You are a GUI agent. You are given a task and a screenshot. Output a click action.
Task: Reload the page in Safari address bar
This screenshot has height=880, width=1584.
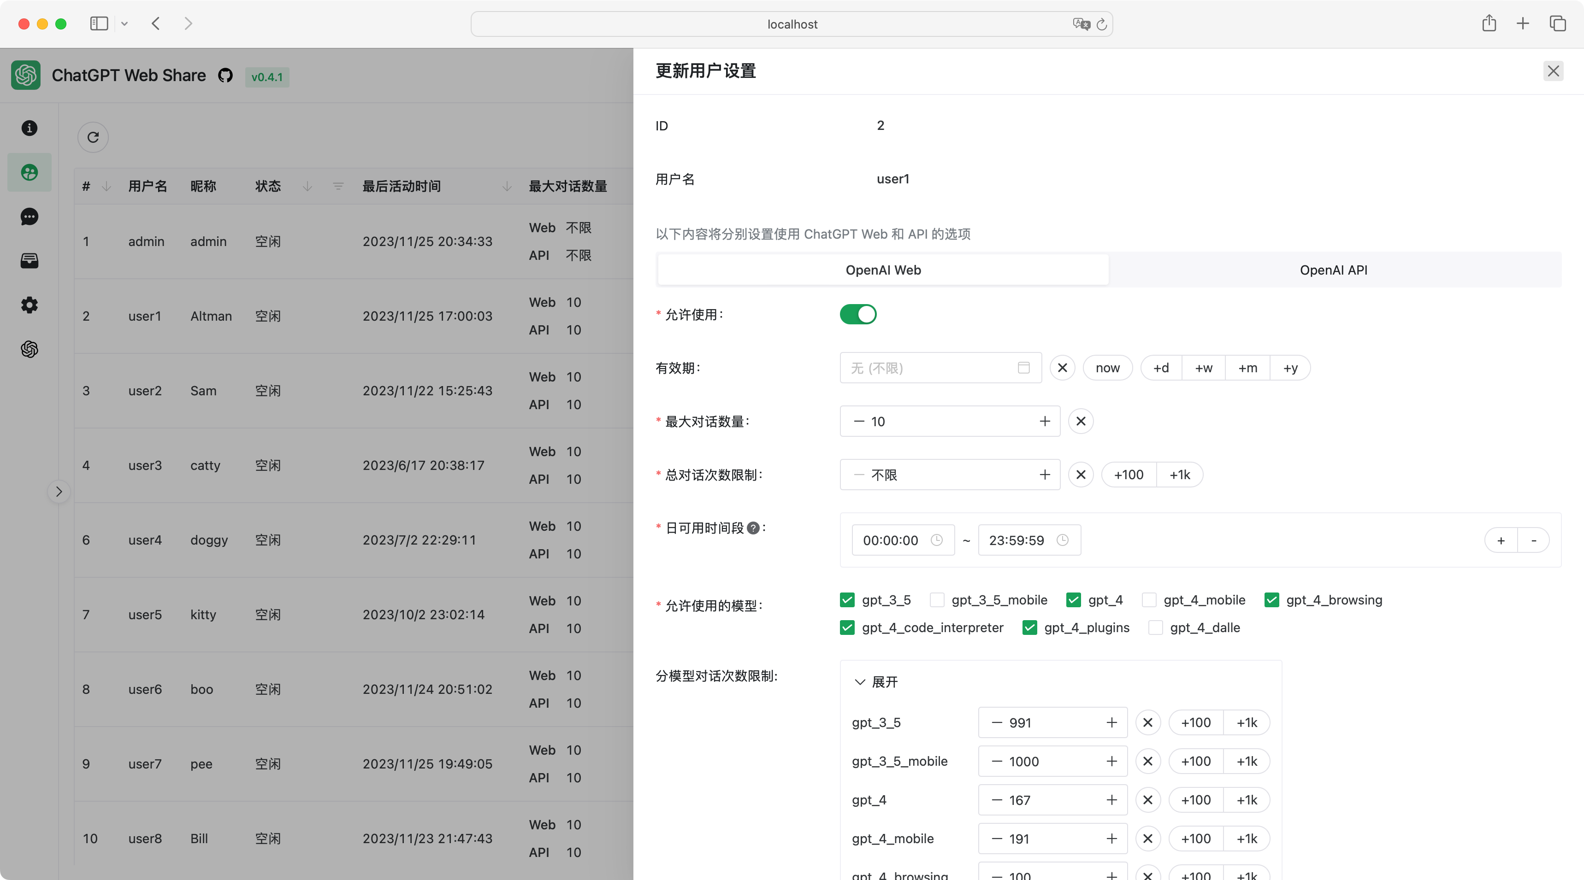1101,24
